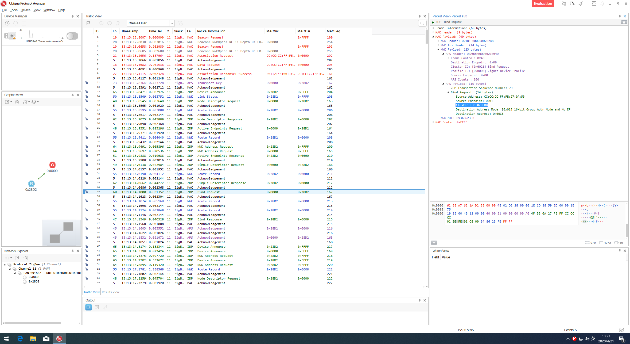
Task: Click the Graphic View minimap thumbnail
Action: point(61,232)
